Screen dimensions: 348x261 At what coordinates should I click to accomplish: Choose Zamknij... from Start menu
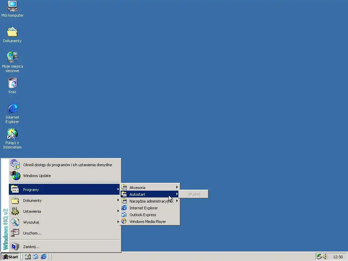pos(65,247)
